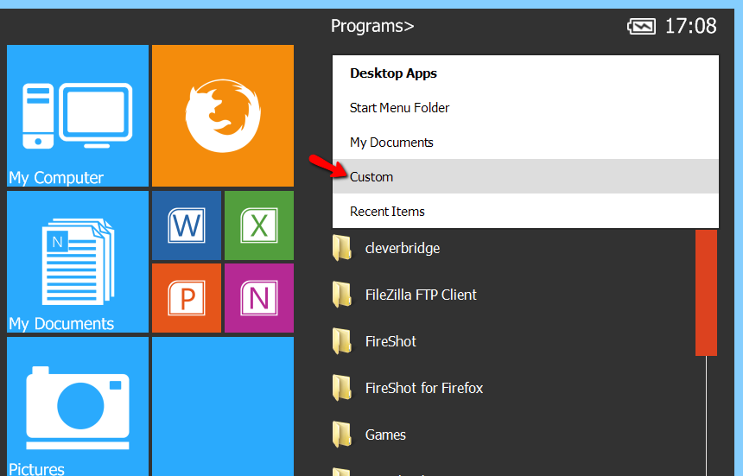Image resolution: width=743 pixels, height=476 pixels.
Task: Launch PowerPoint tile
Action: (187, 298)
